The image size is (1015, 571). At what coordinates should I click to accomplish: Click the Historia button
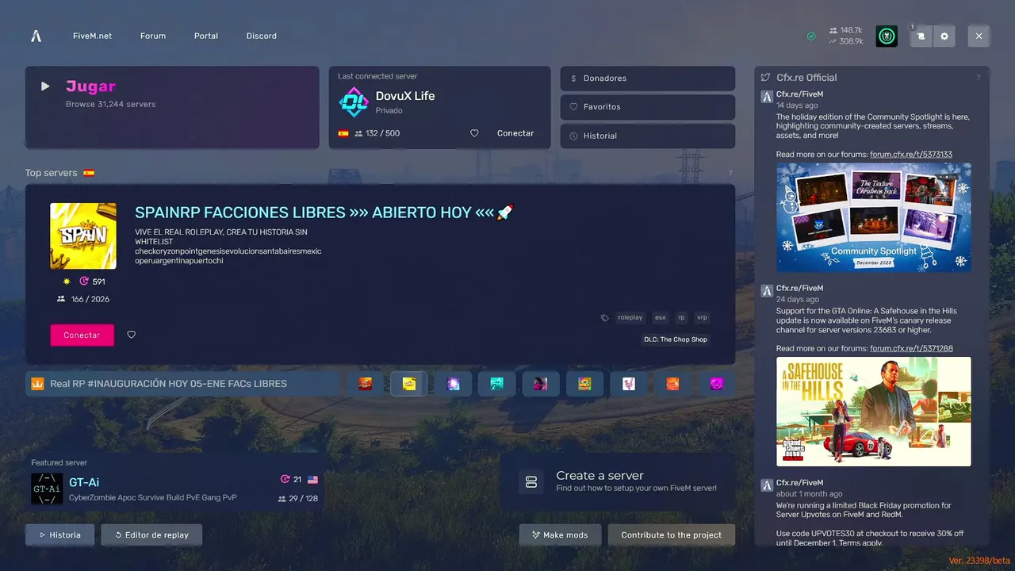coord(59,535)
